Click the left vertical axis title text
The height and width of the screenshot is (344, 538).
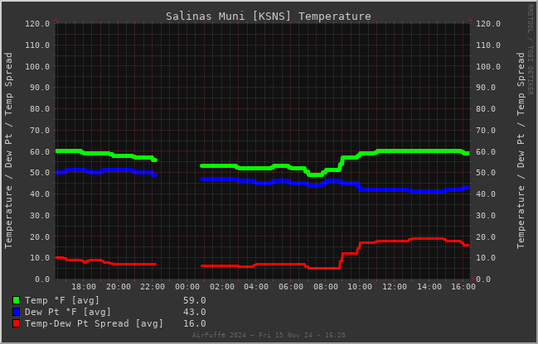8,150
